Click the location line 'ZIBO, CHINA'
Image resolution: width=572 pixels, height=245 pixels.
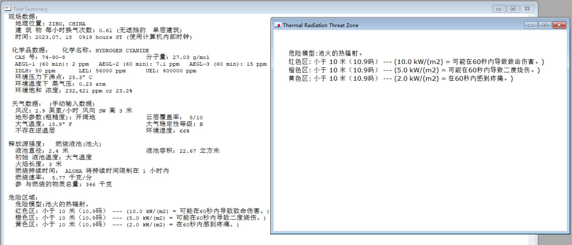(x=50, y=24)
